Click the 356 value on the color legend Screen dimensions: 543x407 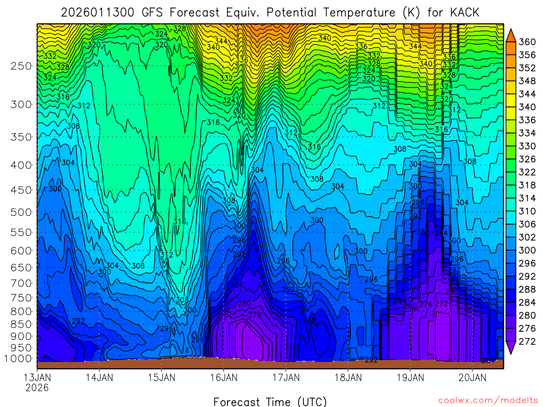pos(527,55)
